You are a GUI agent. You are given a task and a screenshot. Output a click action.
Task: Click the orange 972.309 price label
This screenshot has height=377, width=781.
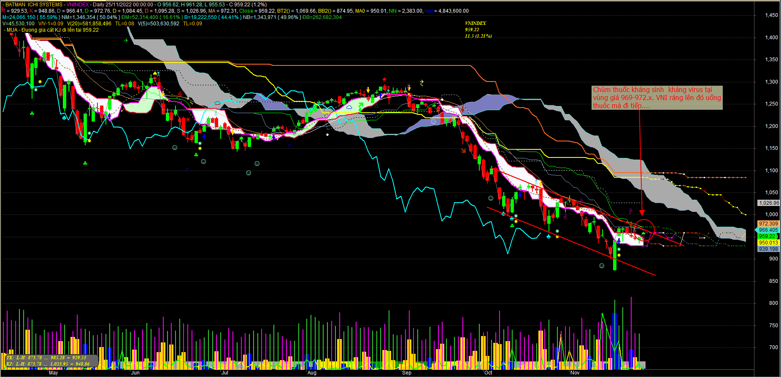tap(768, 224)
